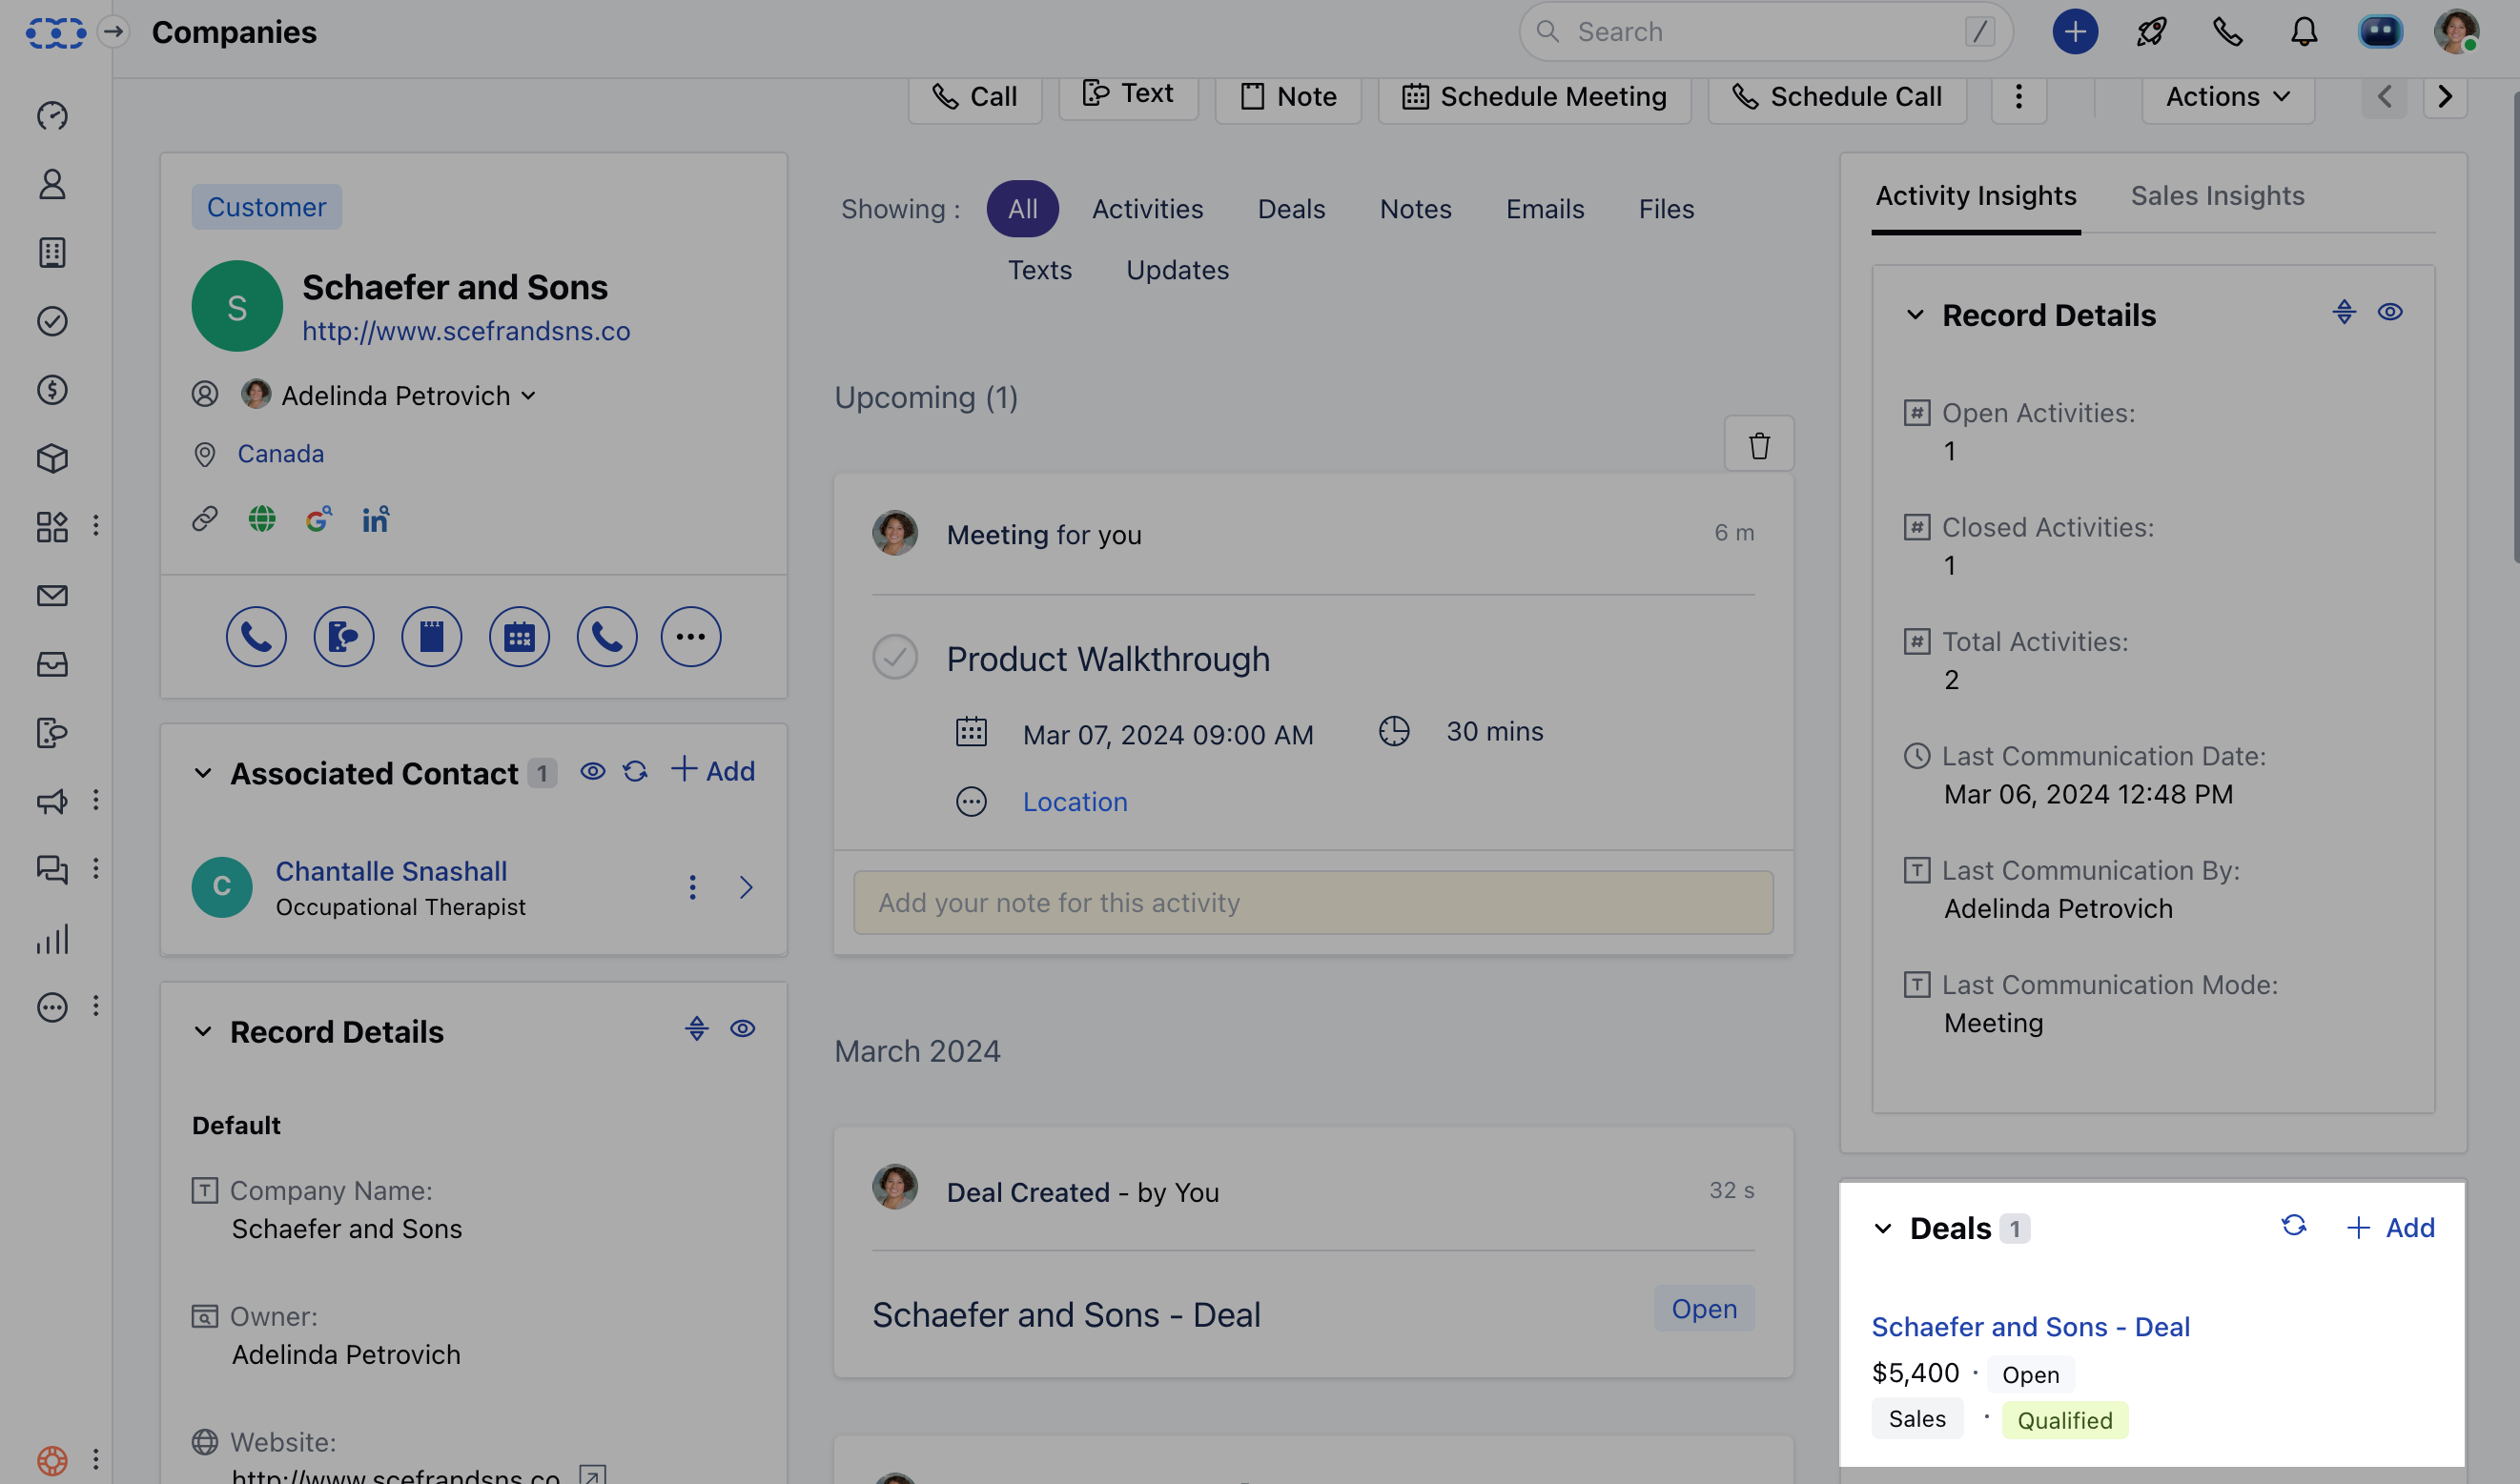Open the phone dialer in top bar
Screen dimensions: 2520x1484
tap(2227, 32)
